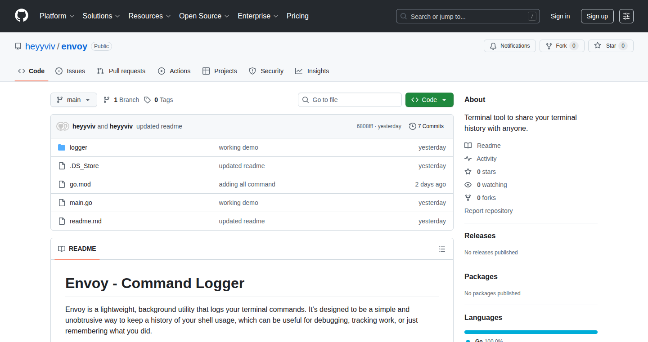Click the star icon in Star button
This screenshot has height=342, width=648.
pos(598,46)
